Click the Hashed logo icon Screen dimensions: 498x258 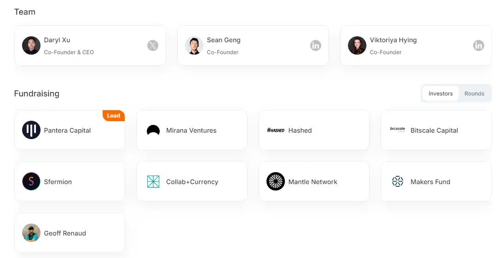coord(276,130)
